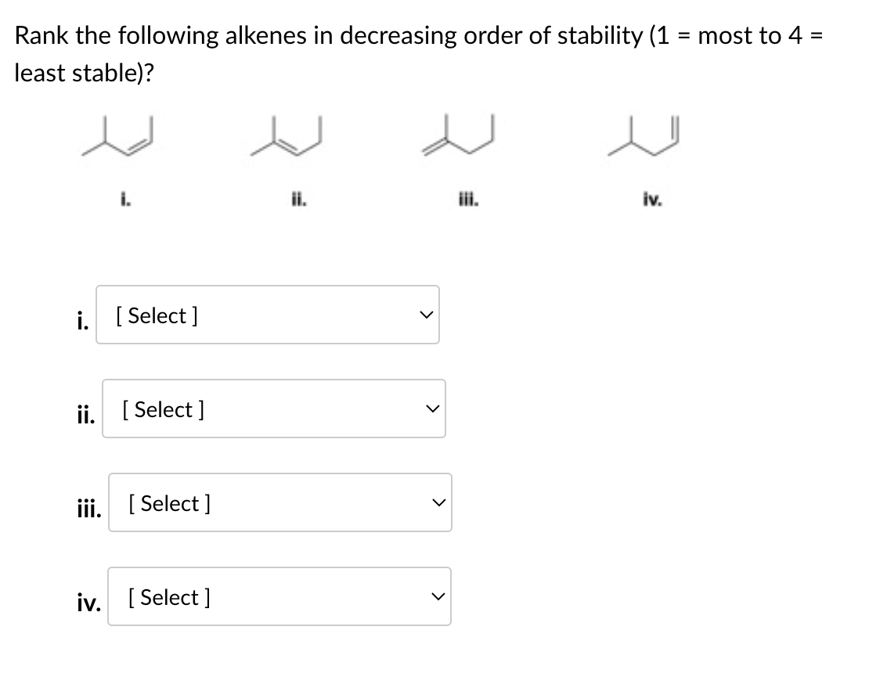Click the 'ii.' caption beneath the second structure

pyautogui.click(x=297, y=198)
